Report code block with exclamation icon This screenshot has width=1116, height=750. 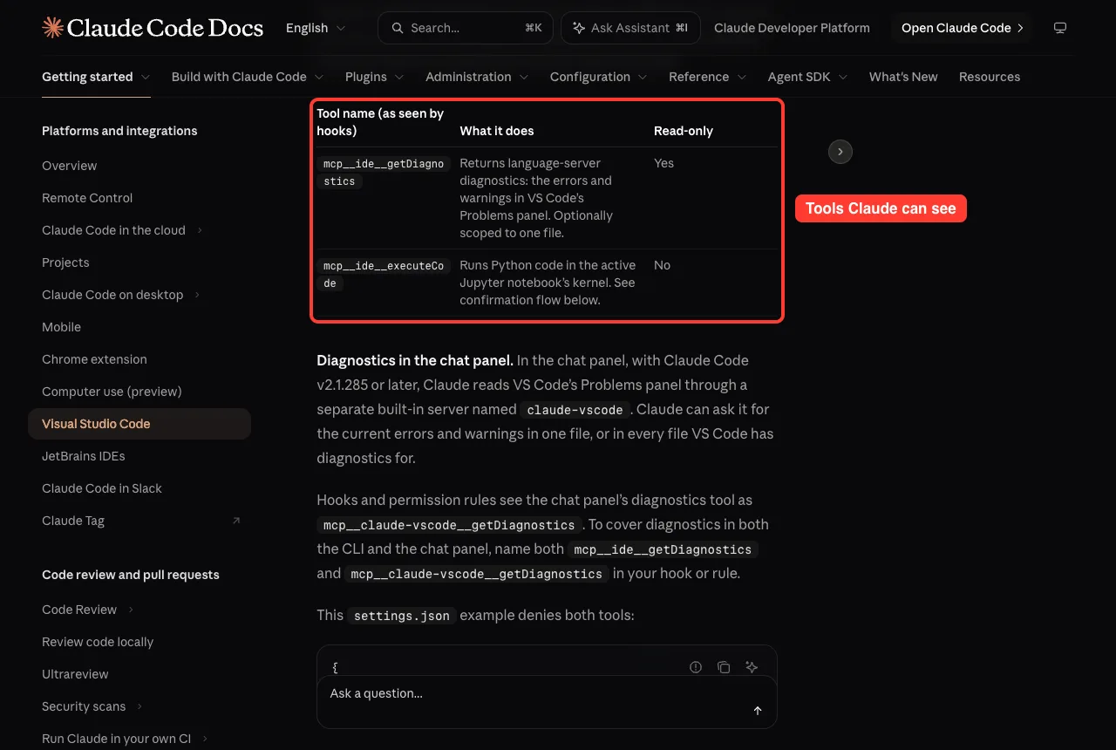coord(696,667)
